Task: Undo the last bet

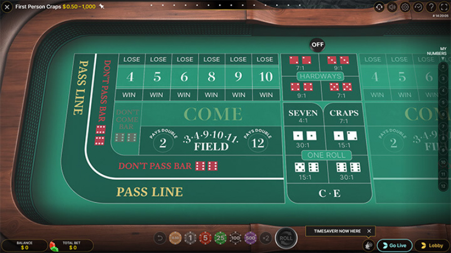Action: tap(160, 238)
